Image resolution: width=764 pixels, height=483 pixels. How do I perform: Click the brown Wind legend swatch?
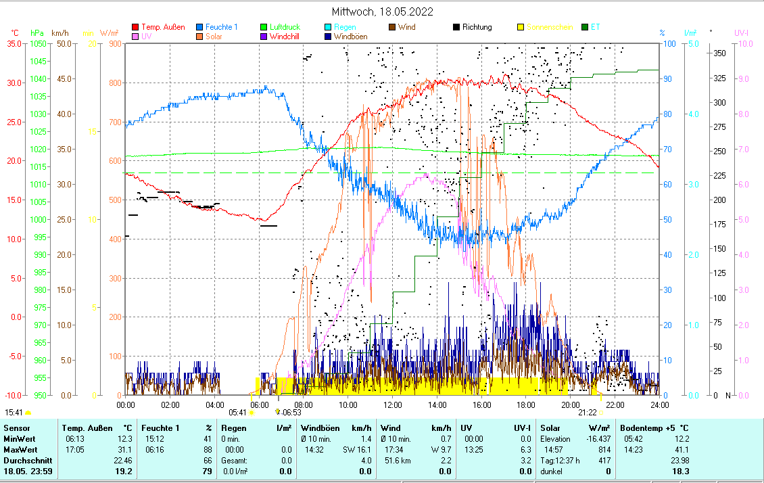tap(392, 28)
